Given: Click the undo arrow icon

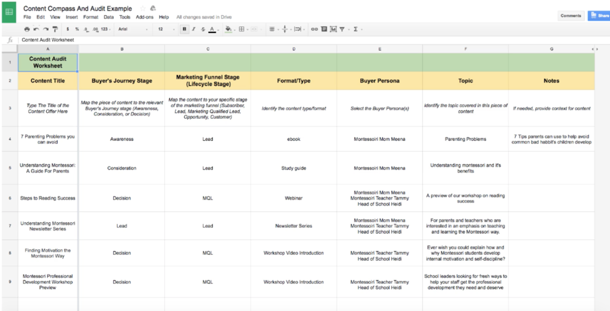Looking at the screenshot, I should (x=36, y=29).
